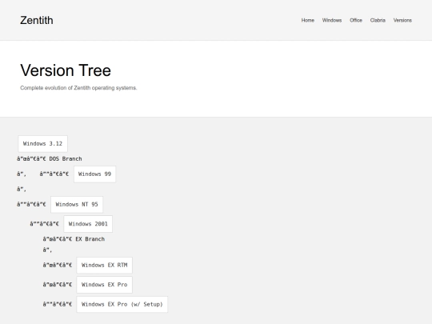
Task: Click the Zentith site logo
Action: pyautogui.click(x=37, y=20)
